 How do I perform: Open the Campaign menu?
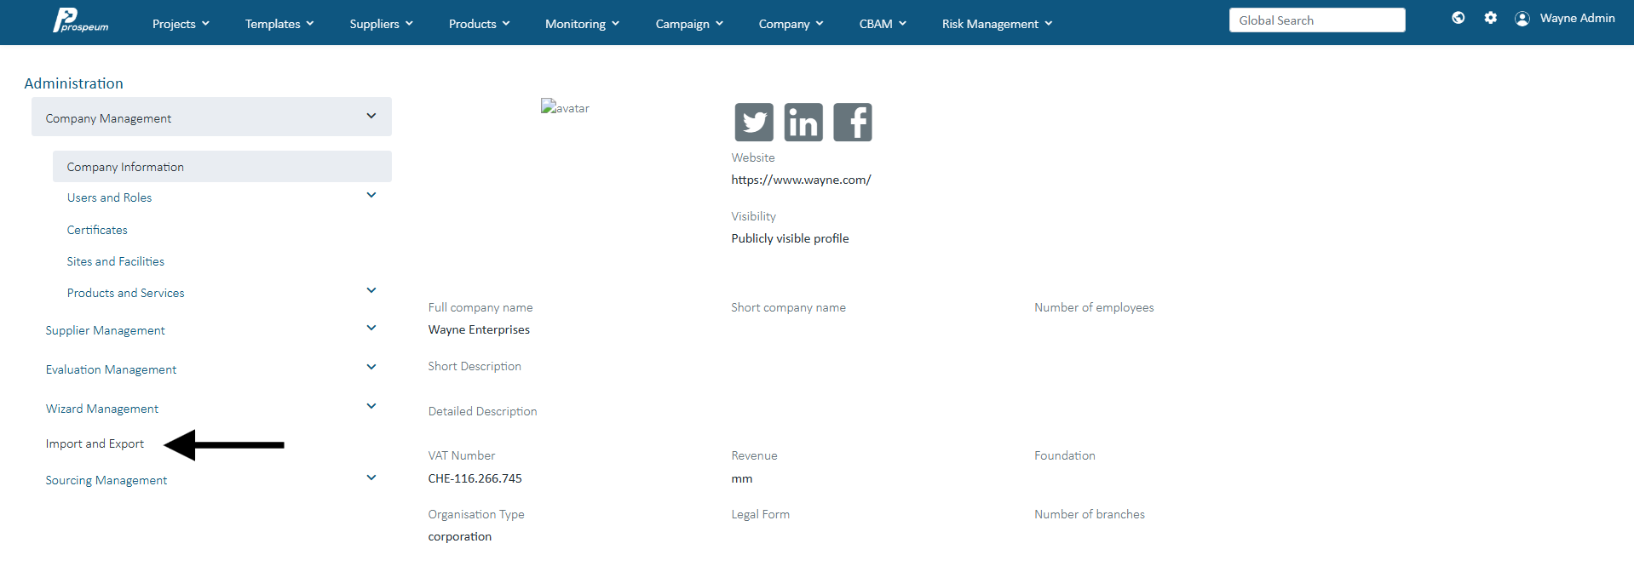[x=689, y=24]
